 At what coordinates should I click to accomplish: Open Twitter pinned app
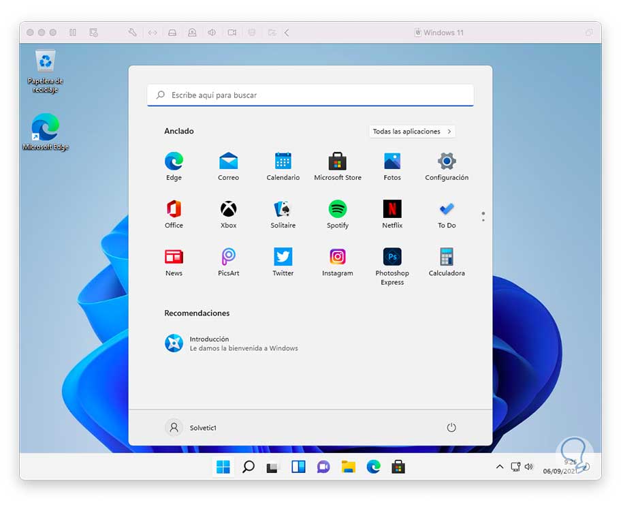click(283, 262)
